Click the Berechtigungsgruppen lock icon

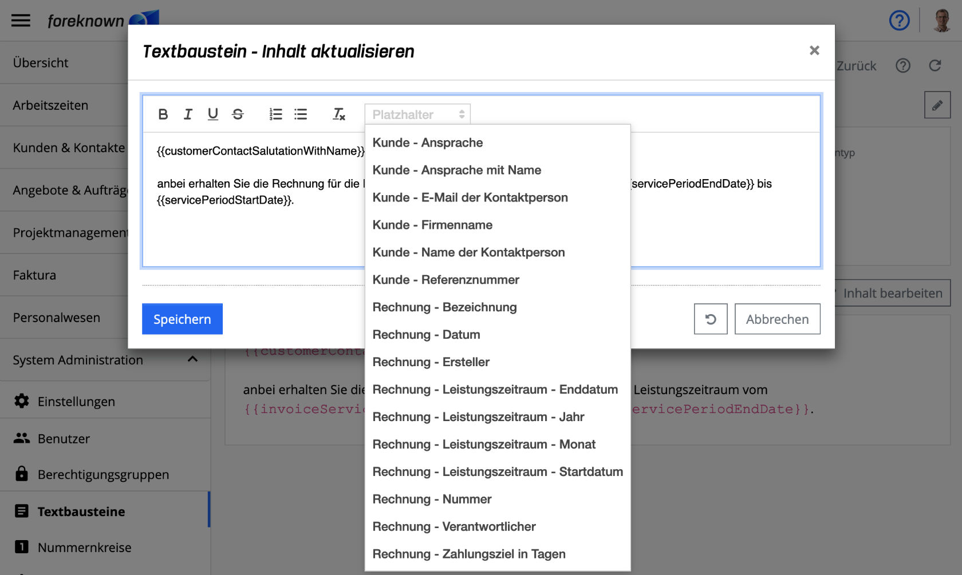[x=21, y=474]
